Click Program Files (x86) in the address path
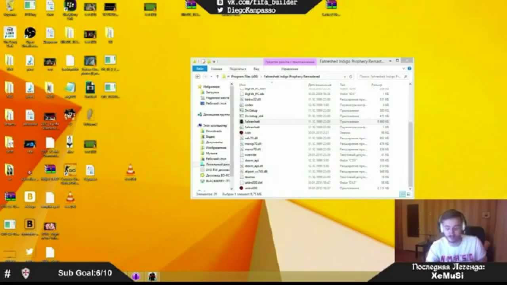 point(245,76)
